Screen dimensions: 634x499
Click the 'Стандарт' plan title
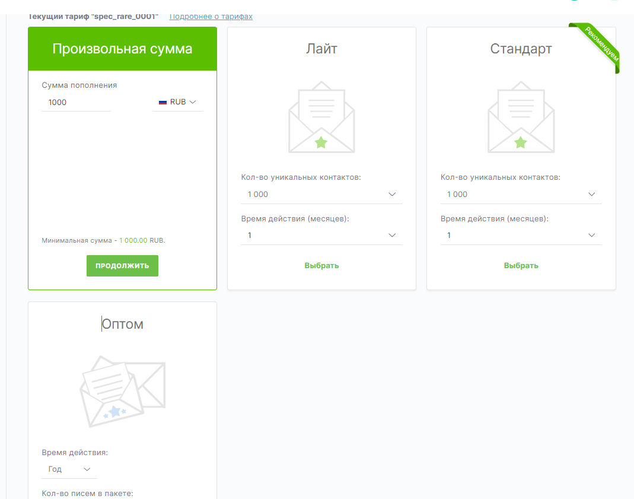[x=521, y=49]
